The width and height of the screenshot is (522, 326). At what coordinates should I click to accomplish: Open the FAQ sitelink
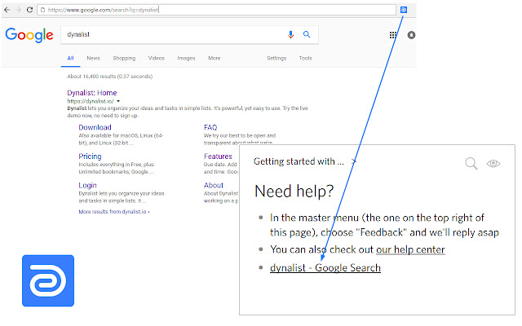210,127
